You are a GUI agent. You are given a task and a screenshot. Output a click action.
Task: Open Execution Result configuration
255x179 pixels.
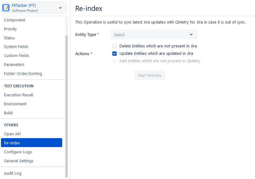(x=19, y=95)
